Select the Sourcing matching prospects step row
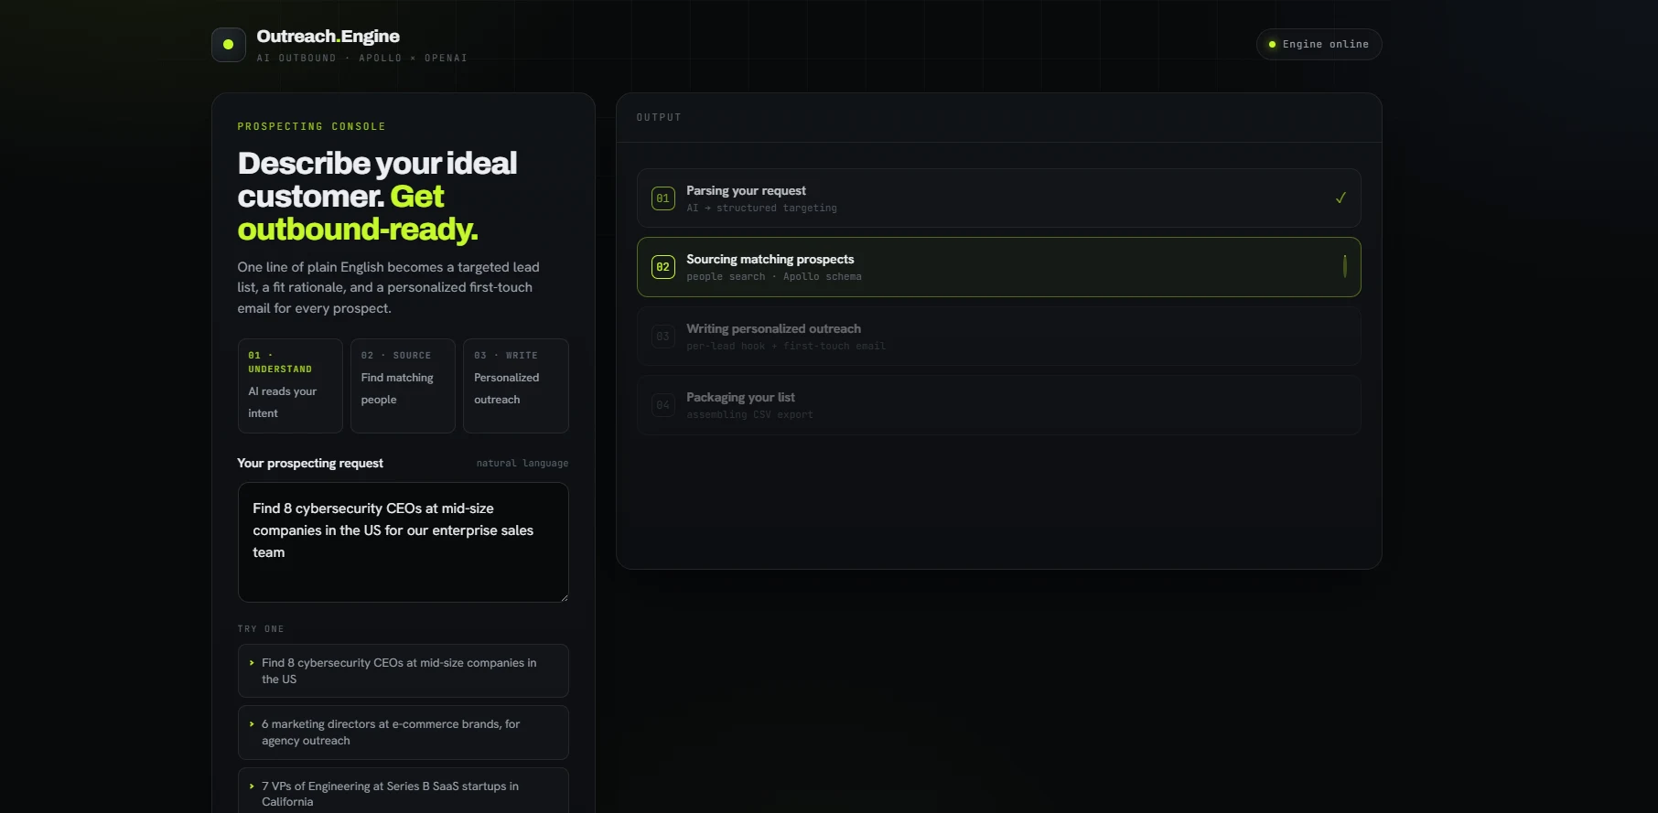The height and width of the screenshot is (813, 1658). [x=998, y=267]
